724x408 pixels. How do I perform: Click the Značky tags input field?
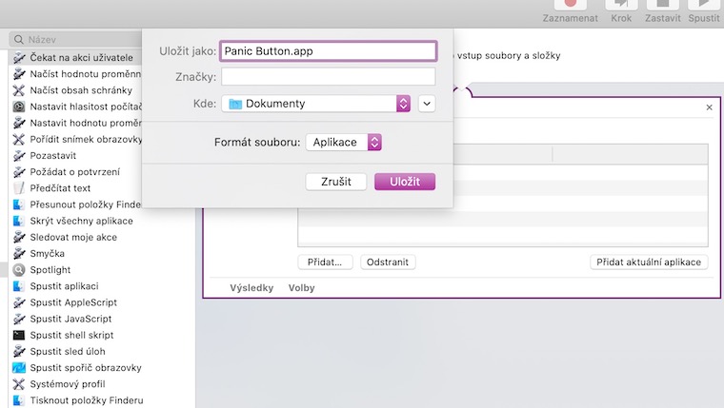click(x=328, y=77)
